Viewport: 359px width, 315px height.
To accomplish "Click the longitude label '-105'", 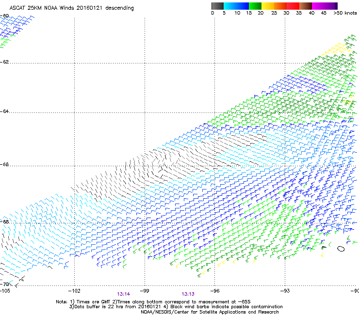I will point(5,291).
